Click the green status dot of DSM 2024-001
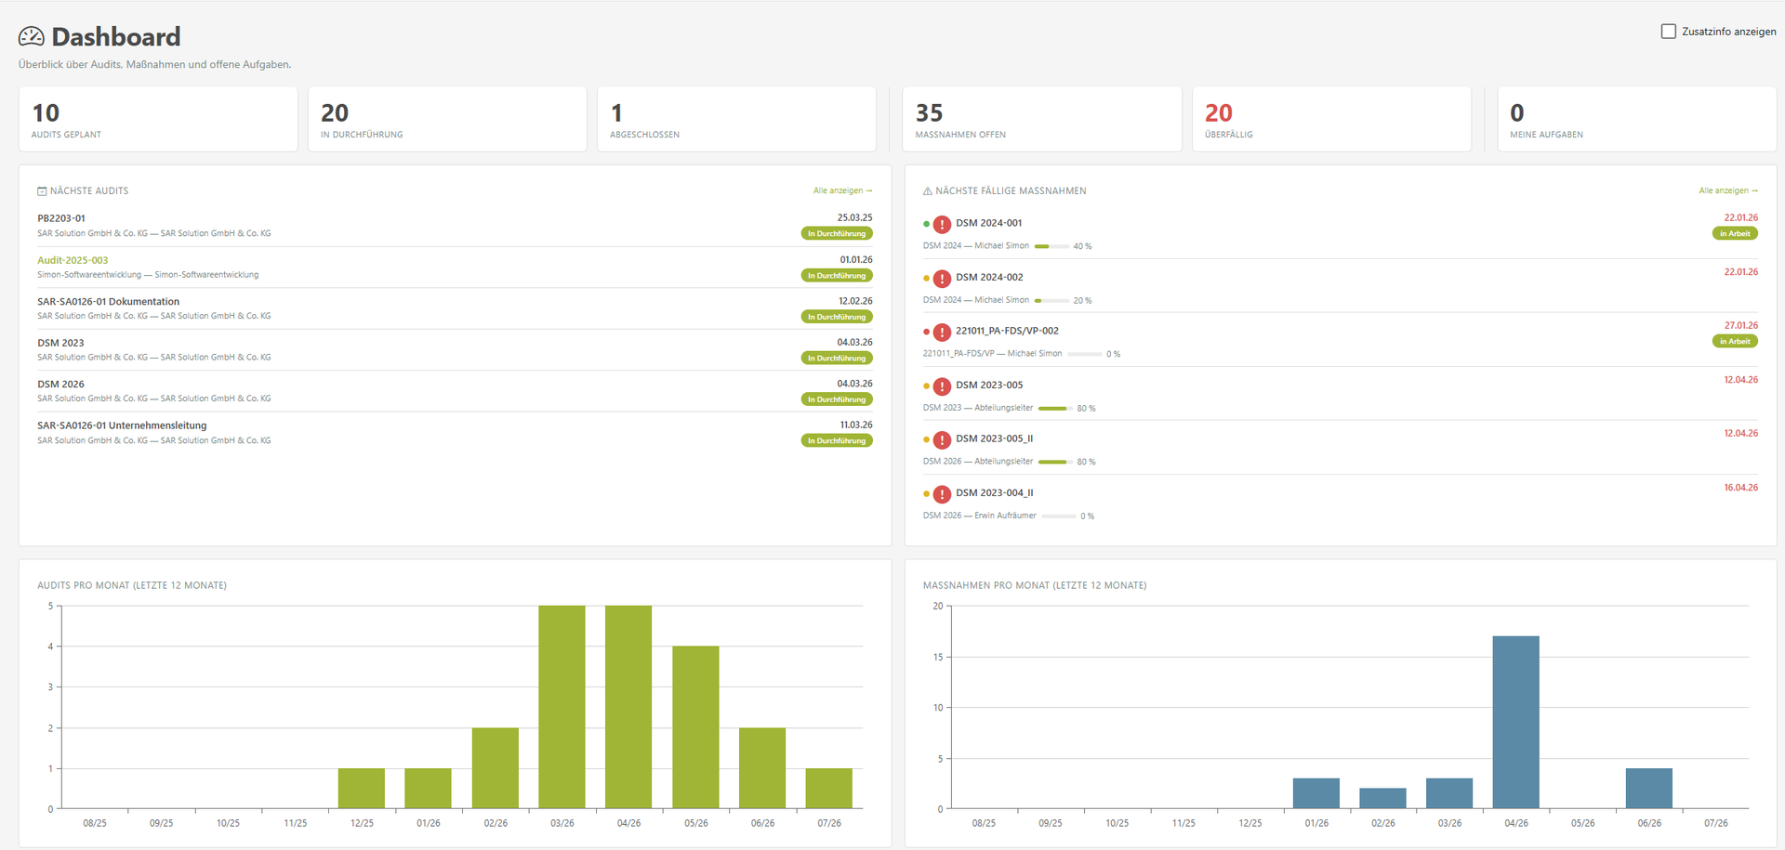The width and height of the screenshot is (1785, 850). [926, 224]
